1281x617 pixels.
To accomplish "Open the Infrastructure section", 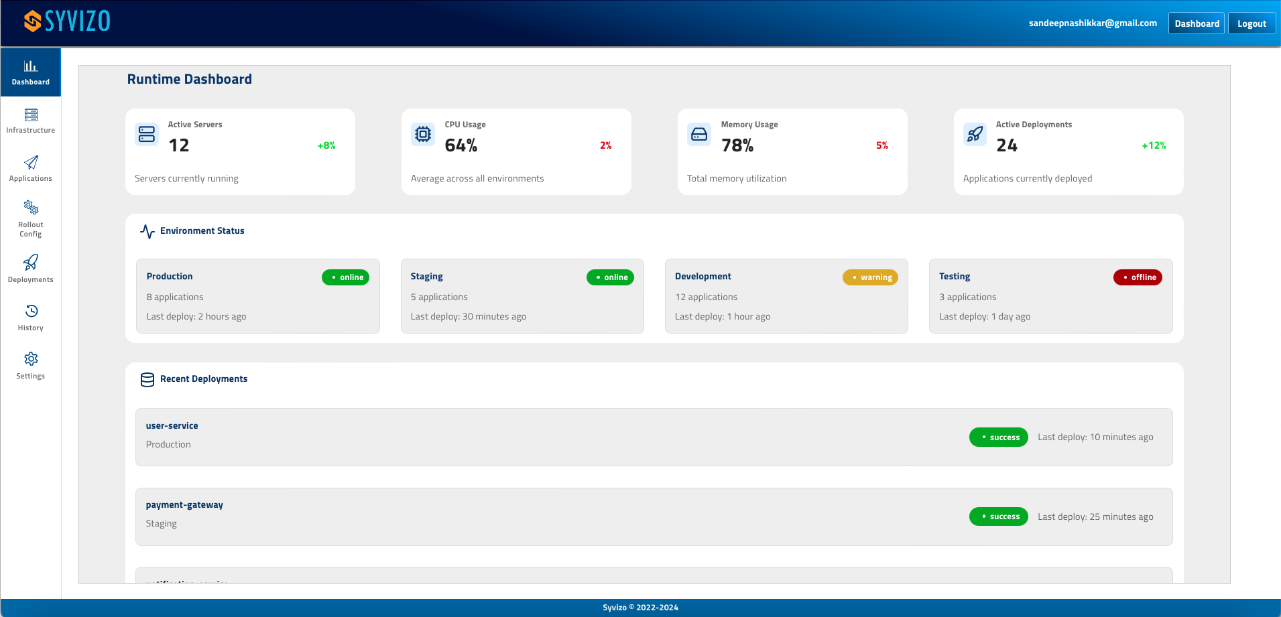I will click(x=31, y=121).
